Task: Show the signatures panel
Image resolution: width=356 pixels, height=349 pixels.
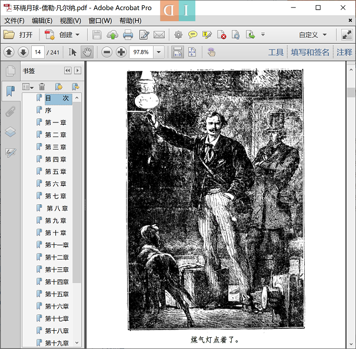Action: pos(11,152)
